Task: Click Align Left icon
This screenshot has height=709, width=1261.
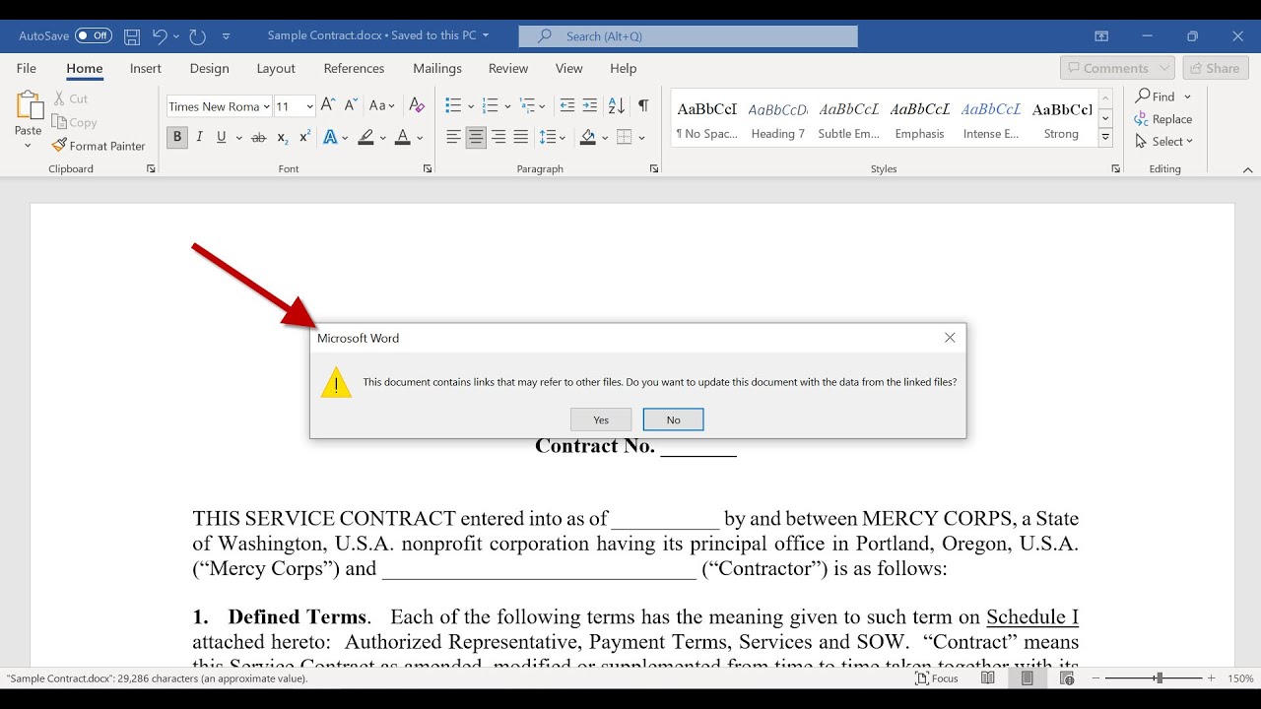Action: pyautogui.click(x=453, y=137)
